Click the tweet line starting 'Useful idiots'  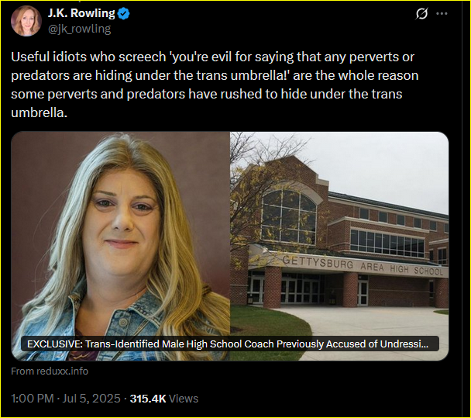click(212, 57)
